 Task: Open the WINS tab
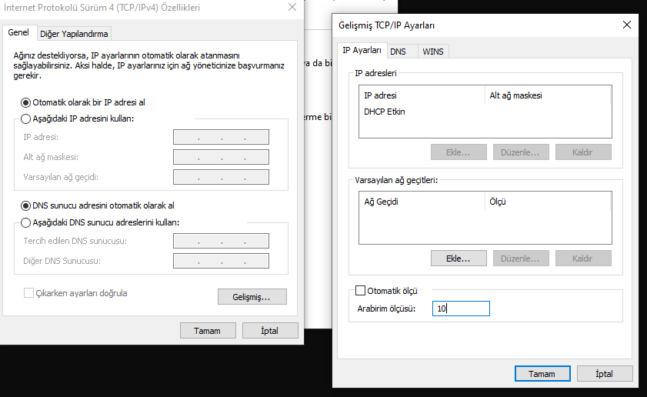pyautogui.click(x=433, y=52)
